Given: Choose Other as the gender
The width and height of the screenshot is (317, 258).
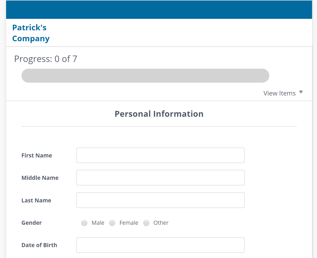Looking at the screenshot, I should [146, 223].
